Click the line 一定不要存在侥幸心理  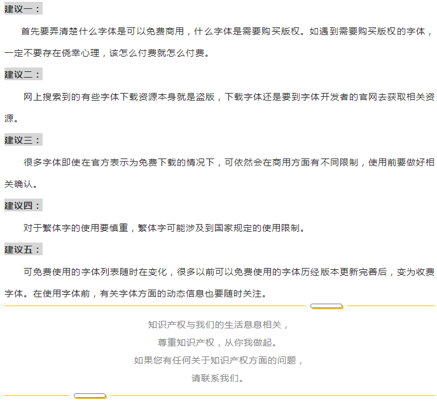click(108, 53)
